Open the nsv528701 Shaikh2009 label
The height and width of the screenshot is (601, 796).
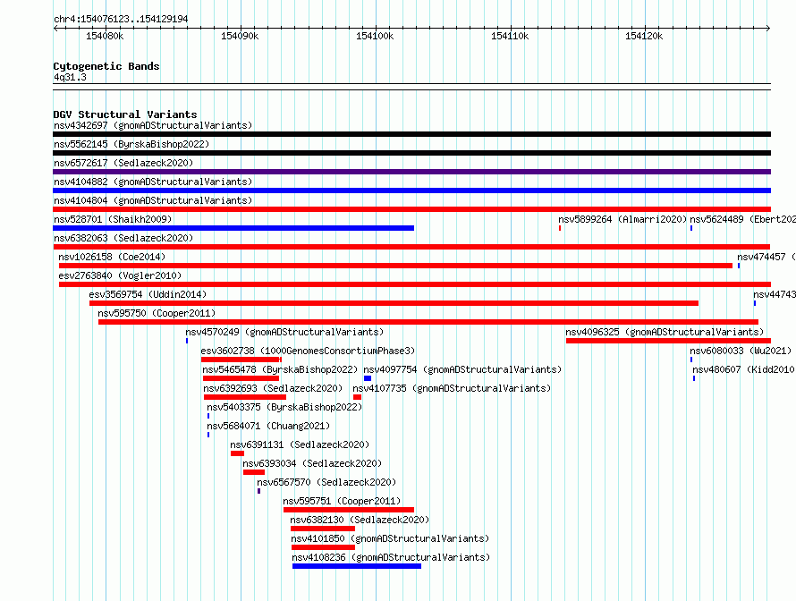coord(113,219)
